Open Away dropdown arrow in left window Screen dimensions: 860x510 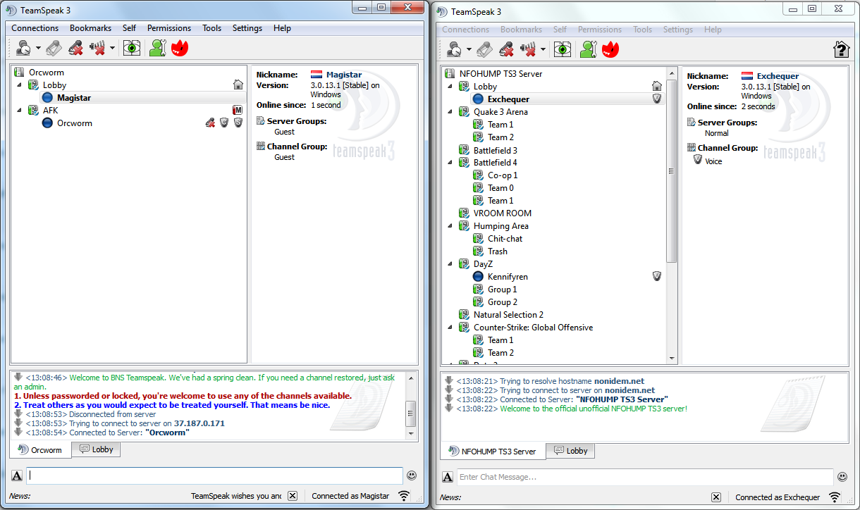tap(38, 49)
